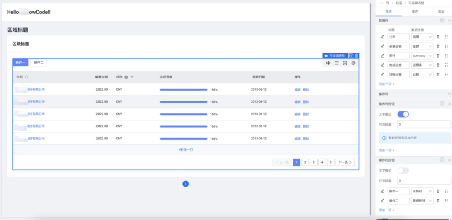Click the row density lines icon in table toolbar
Screen dimensions: 452x220
[336, 63]
